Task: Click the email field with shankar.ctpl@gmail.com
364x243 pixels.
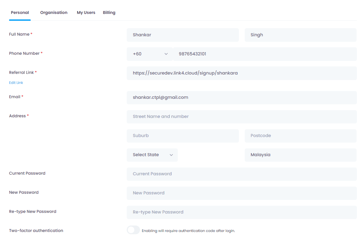Action: (x=241, y=98)
